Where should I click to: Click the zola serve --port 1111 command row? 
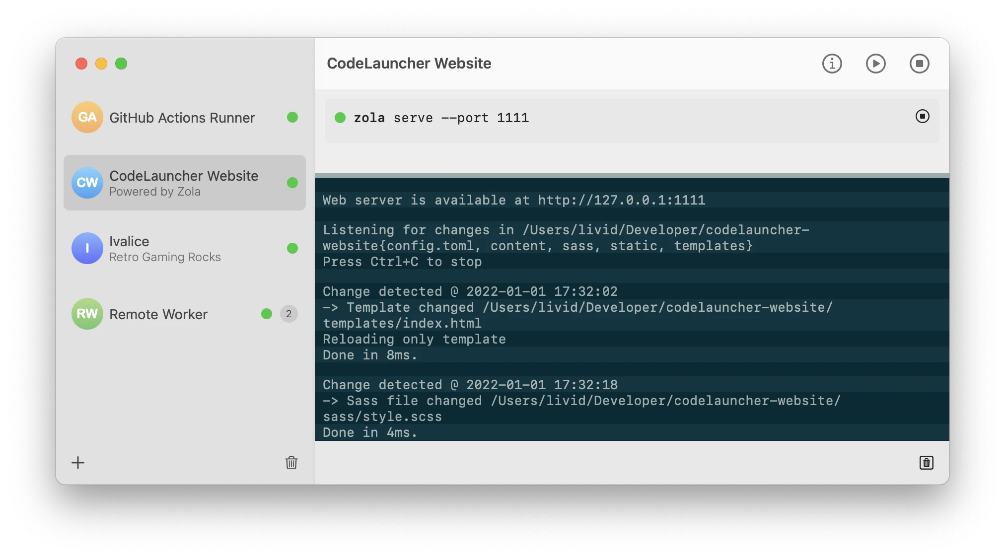pos(441,118)
